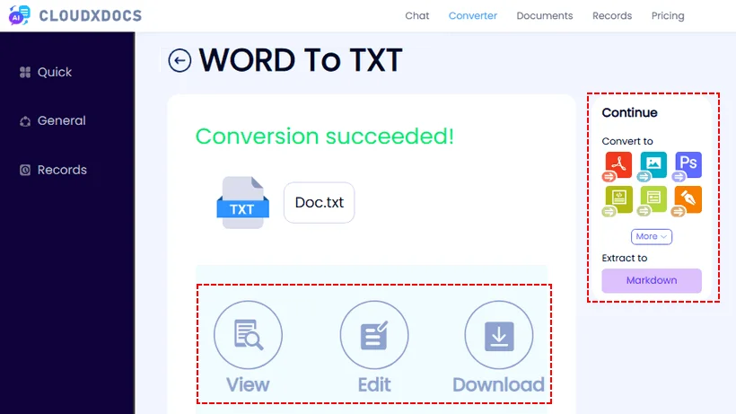
Task: Click the Markdown extract button
Action: click(652, 281)
